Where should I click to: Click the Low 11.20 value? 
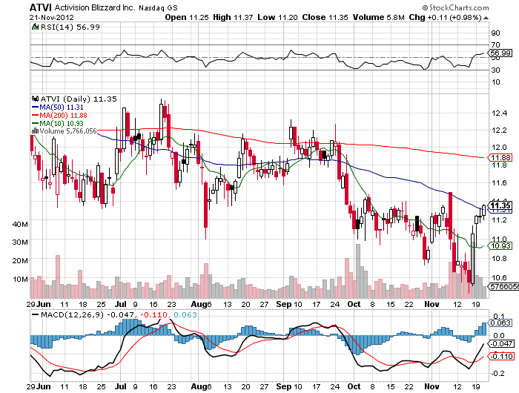click(x=277, y=18)
